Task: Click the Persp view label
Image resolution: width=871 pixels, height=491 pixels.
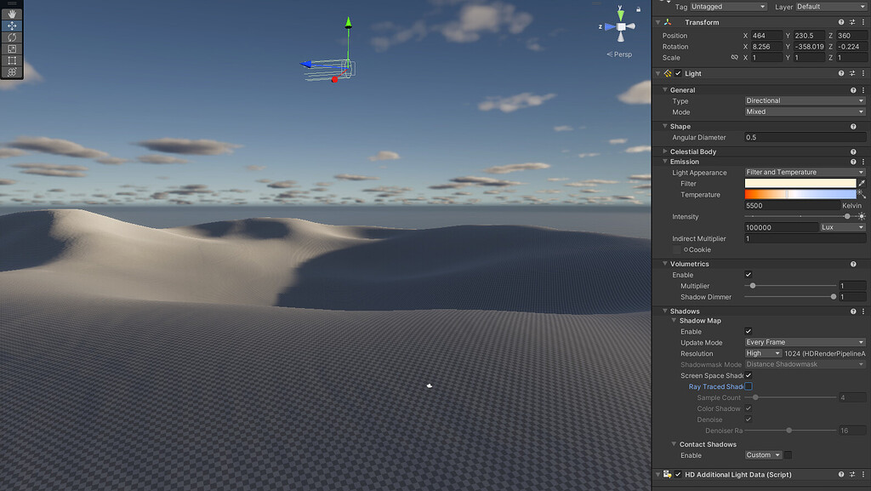Action: pos(619,54)
